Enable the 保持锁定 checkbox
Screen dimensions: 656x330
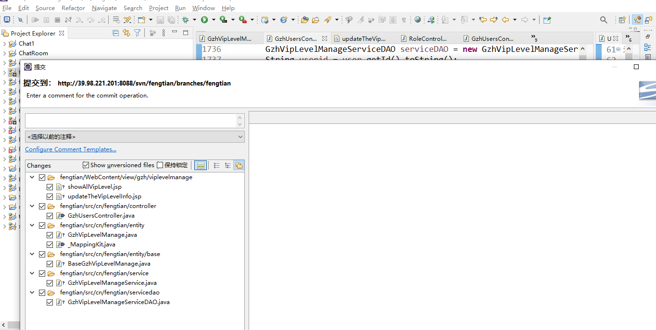[160, 165]
